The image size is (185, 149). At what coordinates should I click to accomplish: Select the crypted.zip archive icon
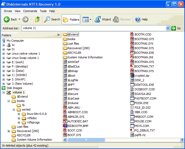click(x=132, y=76)
